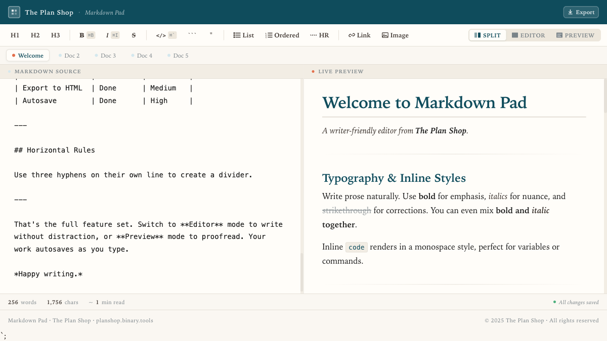Insert an HR horizontal rule
The image size is (607, 341).
click(x=320, y=35)
